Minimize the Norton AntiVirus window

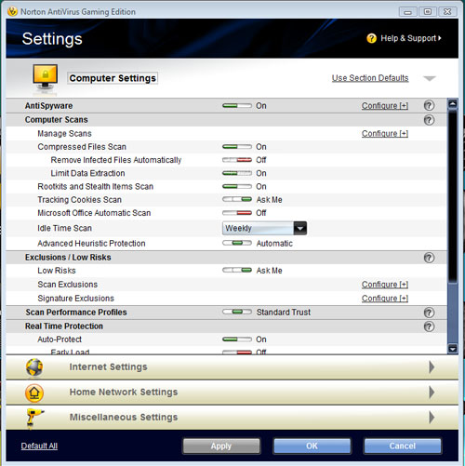(407, 12)
